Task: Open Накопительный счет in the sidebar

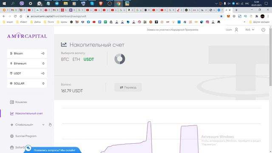Action: 26,113
